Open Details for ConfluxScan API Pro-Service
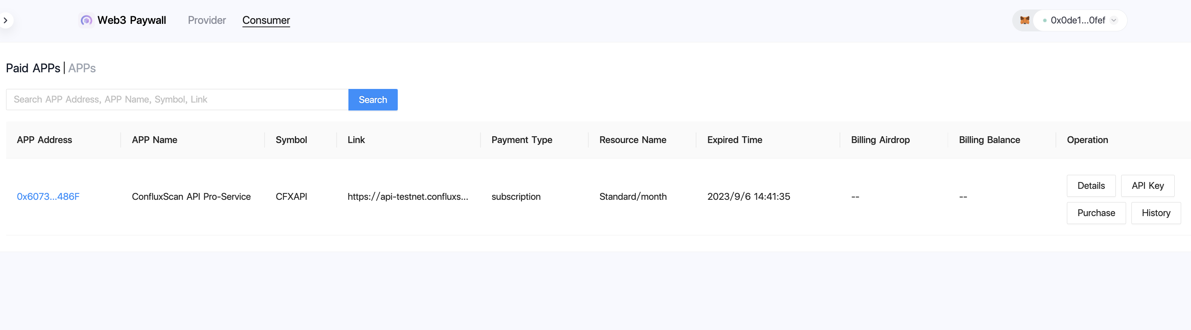The height and width of the screenshot is (330, 1191). (1091, 186)
